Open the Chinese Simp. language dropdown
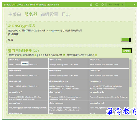Viewport: 140px width, 120px height. click(x=115, y=5)
